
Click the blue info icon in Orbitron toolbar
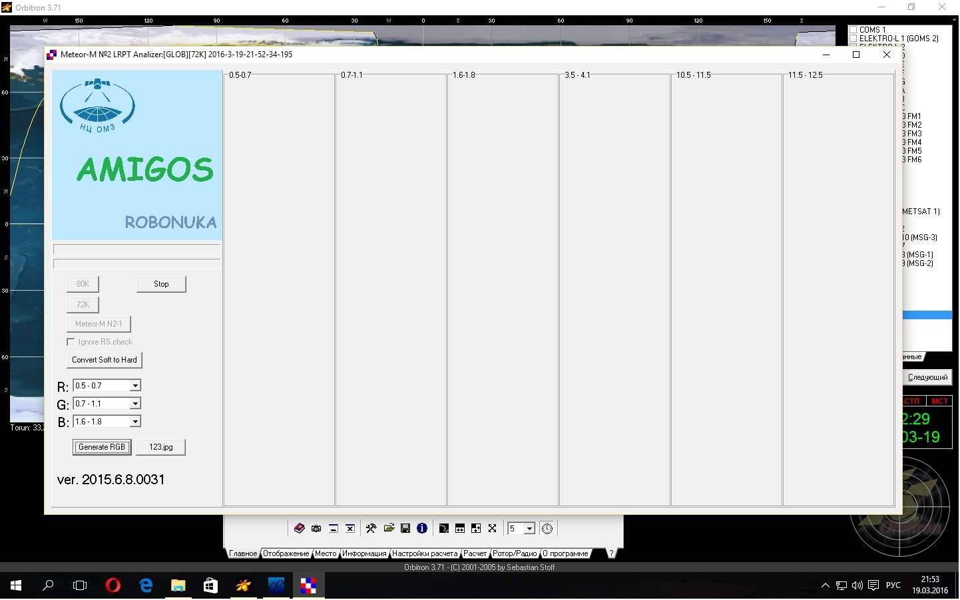click(x=422, y=529)
